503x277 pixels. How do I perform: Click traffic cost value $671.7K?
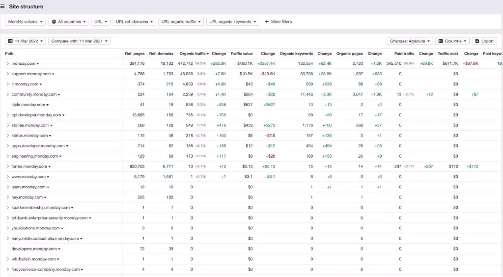click(450, 63)
